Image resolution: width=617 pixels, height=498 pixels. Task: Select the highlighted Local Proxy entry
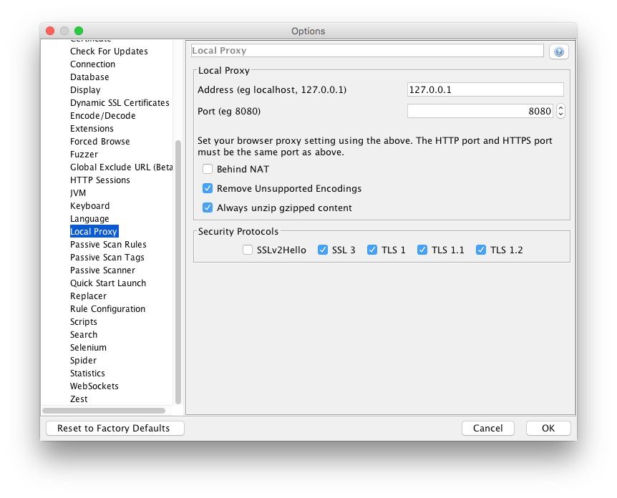click(94, 232)
